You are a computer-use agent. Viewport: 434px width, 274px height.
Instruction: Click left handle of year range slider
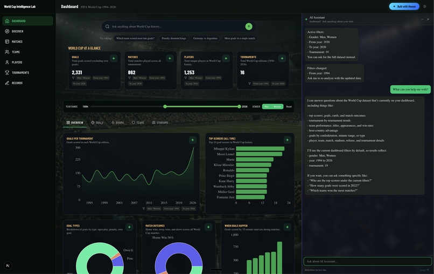pos(165,106)
